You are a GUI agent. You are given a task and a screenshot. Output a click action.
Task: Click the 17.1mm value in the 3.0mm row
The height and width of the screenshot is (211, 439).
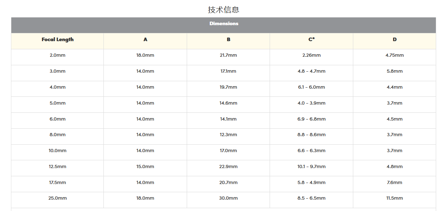click(228, 71)
